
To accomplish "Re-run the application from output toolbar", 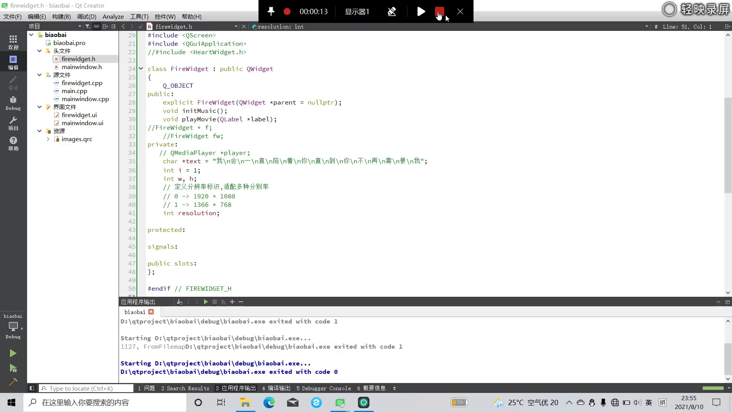I will pyautogui.click(x=205, y=302).
